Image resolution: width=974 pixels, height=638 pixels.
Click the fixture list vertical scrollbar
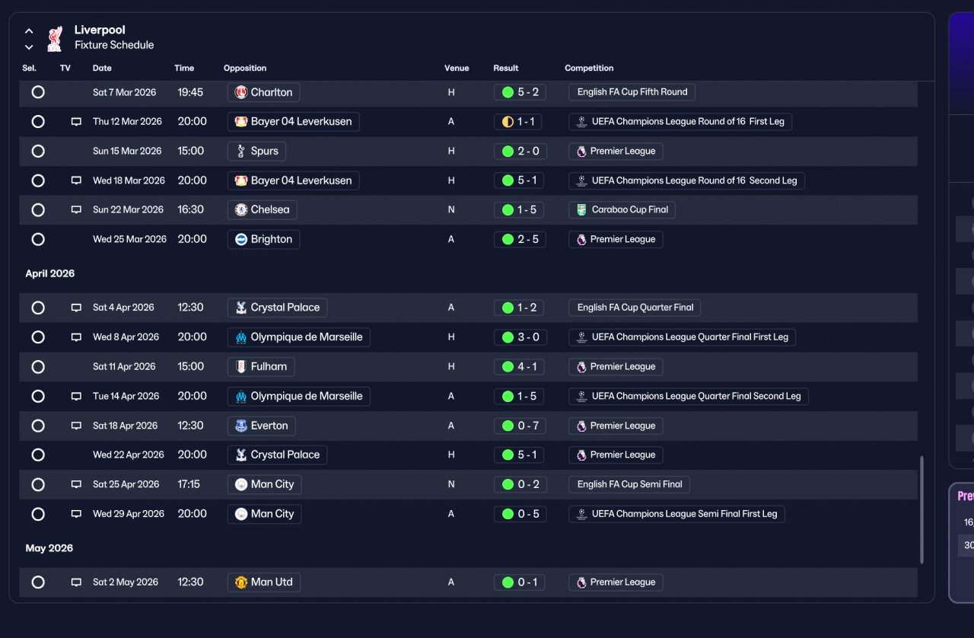922,510
